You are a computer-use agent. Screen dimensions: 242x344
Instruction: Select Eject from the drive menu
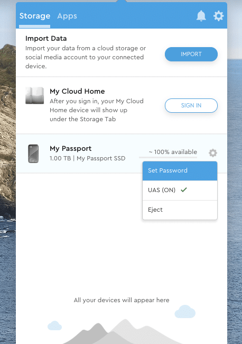(180, 210)
